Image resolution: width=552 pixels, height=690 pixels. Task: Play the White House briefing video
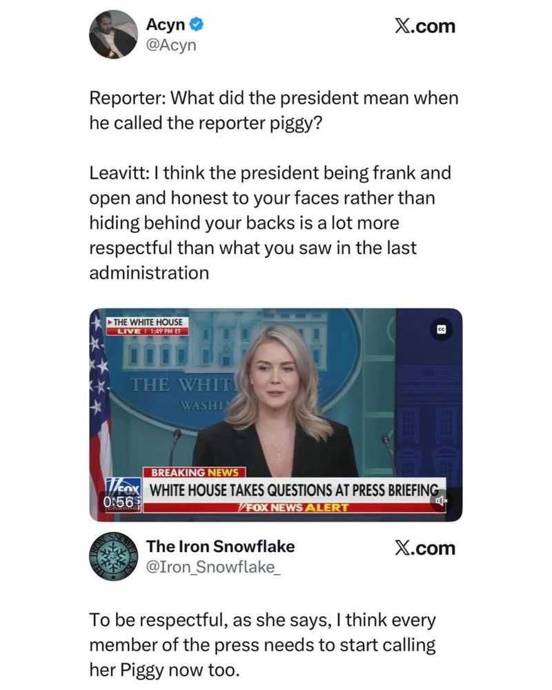click(275, 415)
